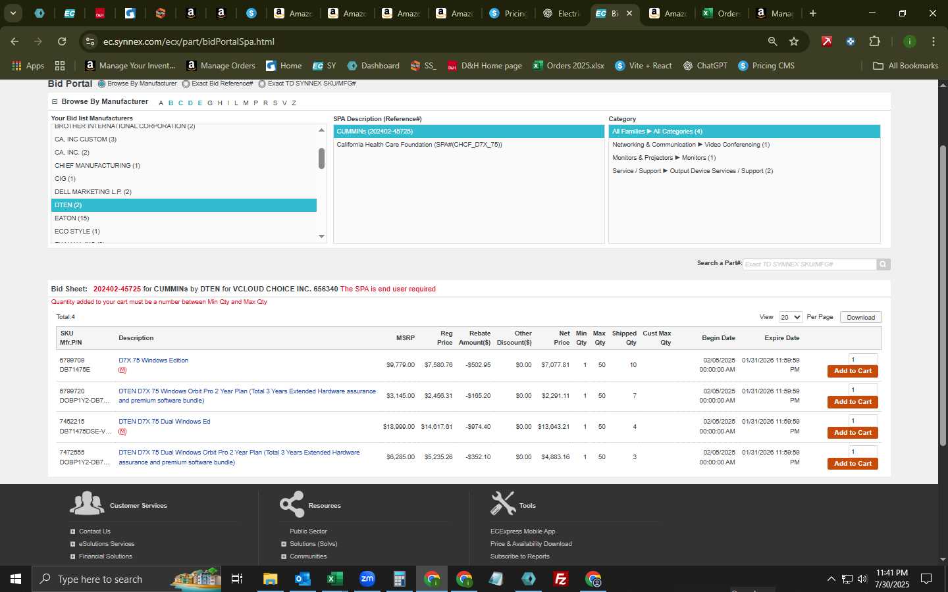This screenshot has width=948, height=592.
Task: Select ECO STYLE (1) manufacturer
Action: click(x=184, y=232)
